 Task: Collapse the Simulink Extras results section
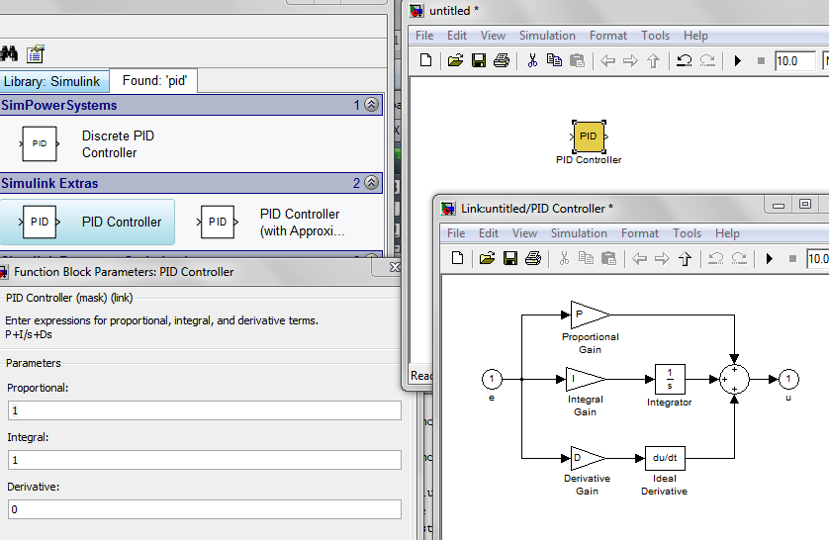tap(372, 183)
